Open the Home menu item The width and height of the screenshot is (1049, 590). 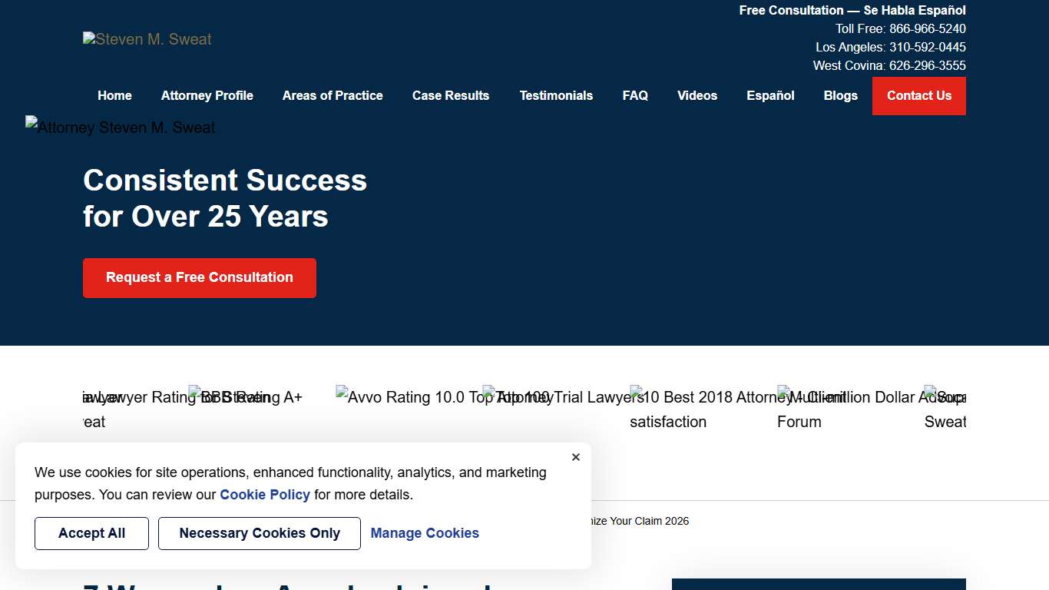pyautogui.click(x=114, y=96)
